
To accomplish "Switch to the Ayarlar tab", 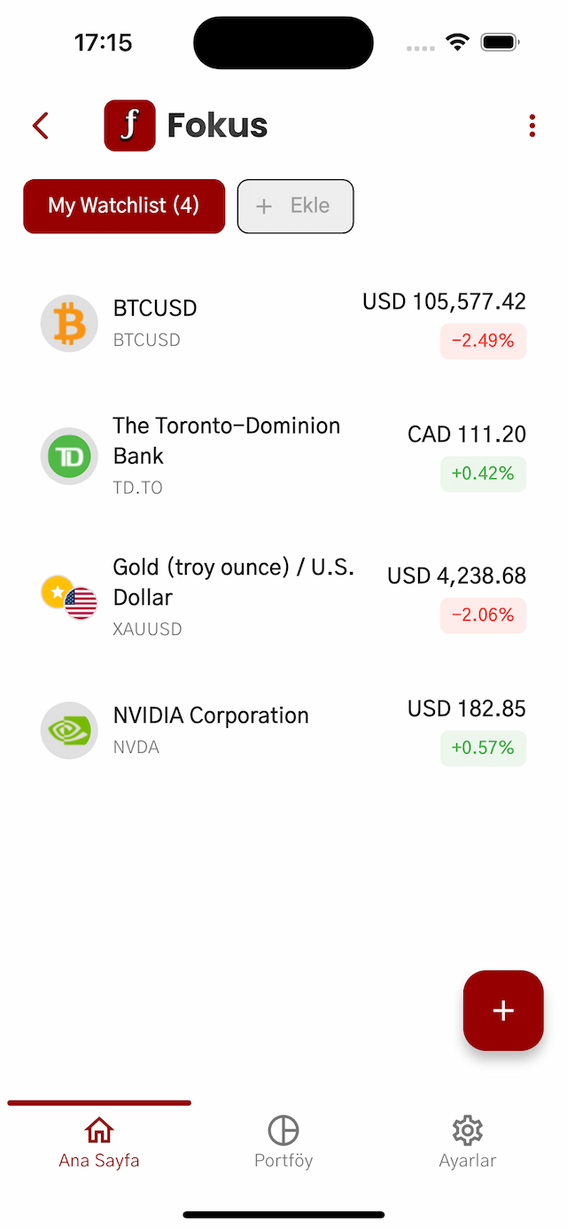I will click(467, 1142).
